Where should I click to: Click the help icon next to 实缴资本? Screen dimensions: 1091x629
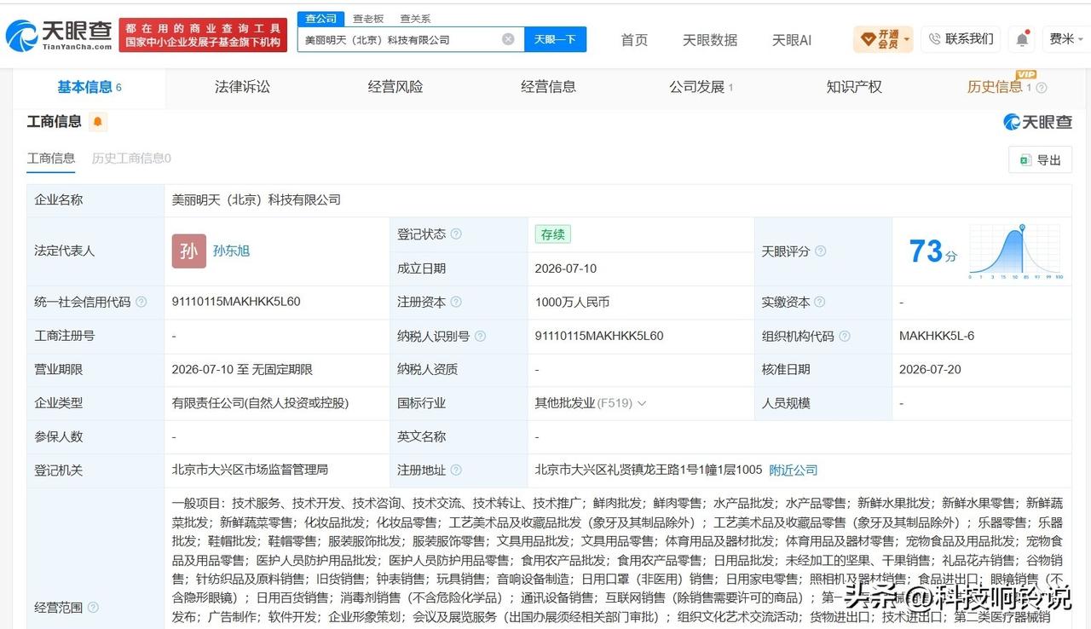point(820,302)
